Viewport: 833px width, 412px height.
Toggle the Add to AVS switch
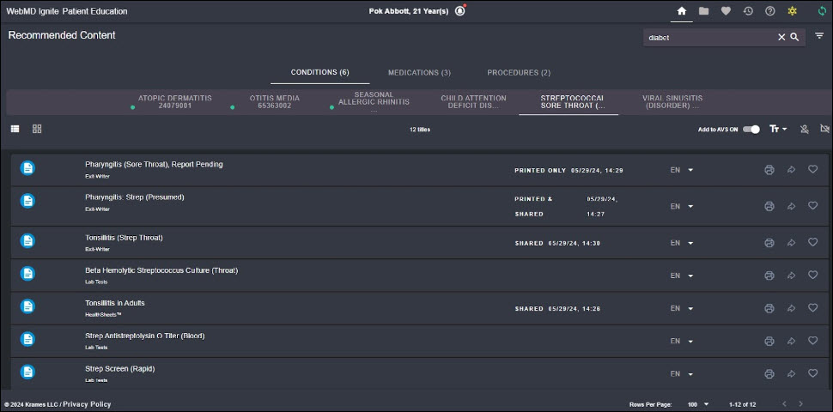751,129
